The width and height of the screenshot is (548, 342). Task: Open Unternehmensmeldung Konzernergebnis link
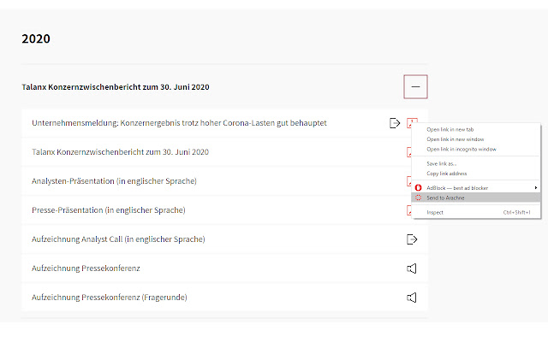coord(179,123)
